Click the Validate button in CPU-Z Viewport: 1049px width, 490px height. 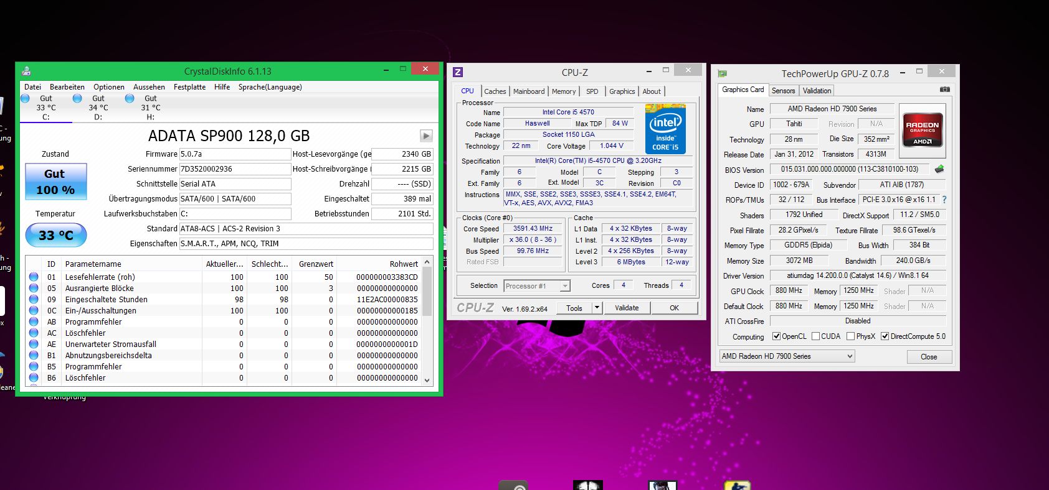(627, 308)
